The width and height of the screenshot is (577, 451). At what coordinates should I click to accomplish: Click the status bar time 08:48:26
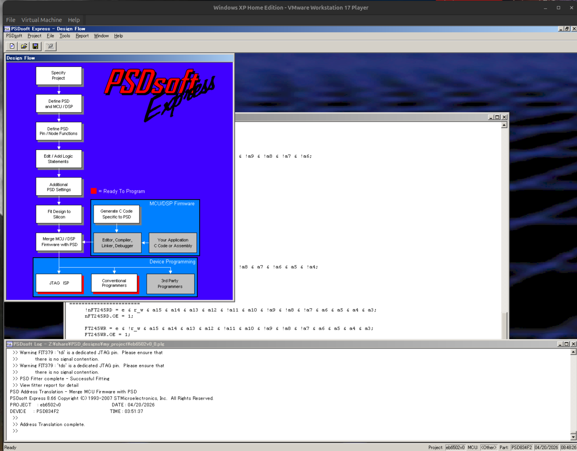[568, 448]
